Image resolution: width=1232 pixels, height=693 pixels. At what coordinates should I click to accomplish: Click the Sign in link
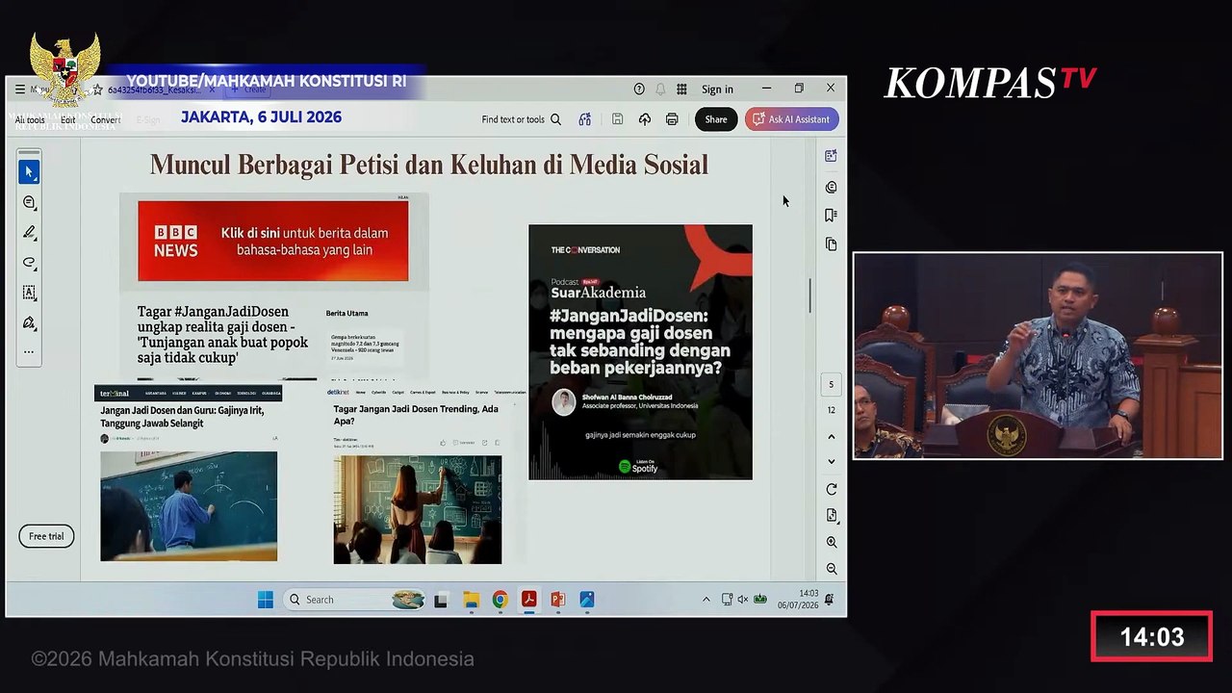coord(717,90)
